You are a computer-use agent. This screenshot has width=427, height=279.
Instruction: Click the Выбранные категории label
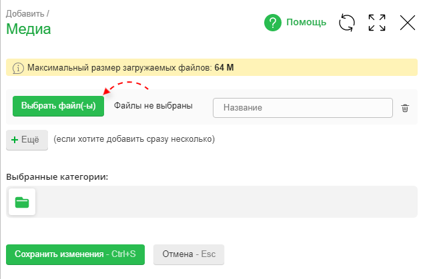coord(57,176)
